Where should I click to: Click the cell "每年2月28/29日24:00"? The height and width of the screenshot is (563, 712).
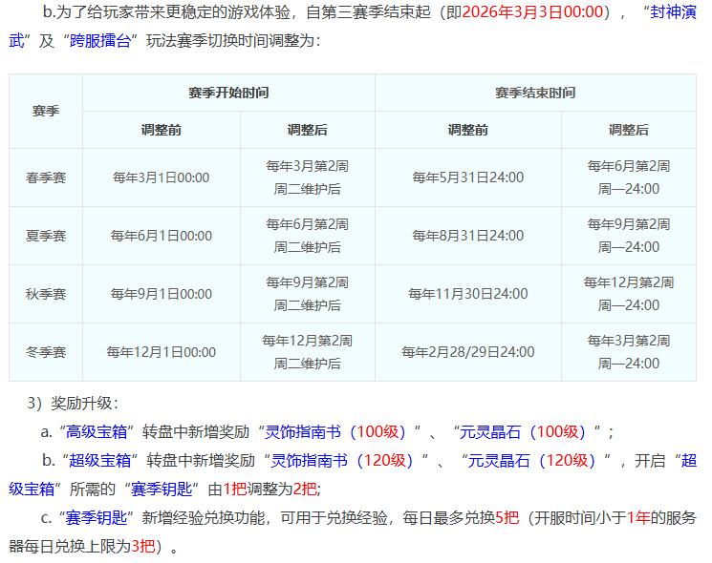coord(467,352)
